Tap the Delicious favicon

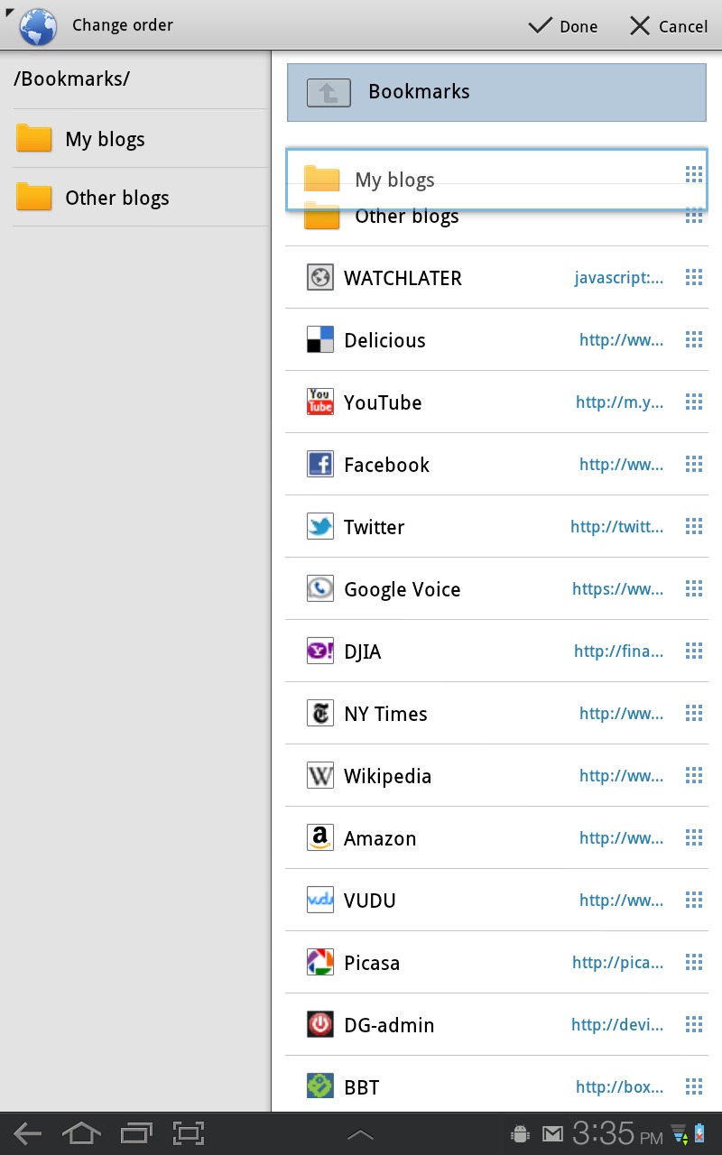click(320, 339)
